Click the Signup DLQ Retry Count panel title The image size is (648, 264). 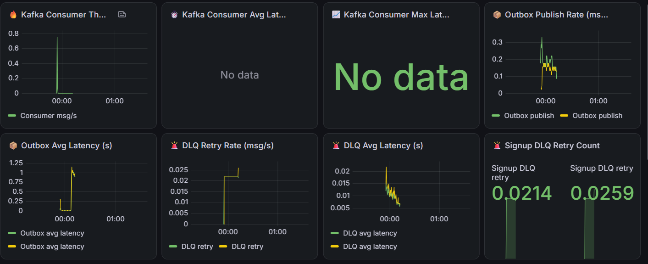552,146
